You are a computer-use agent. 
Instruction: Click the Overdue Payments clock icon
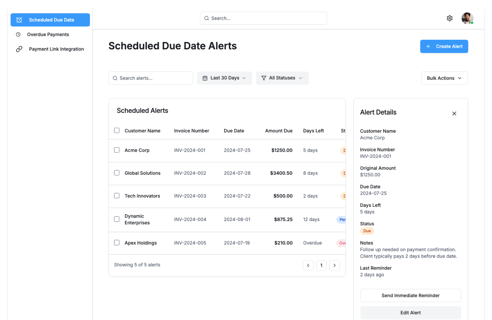pos(18,34)
